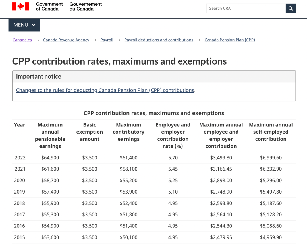Click the $2,479.95 maximum contribution cell

[221, 237]
